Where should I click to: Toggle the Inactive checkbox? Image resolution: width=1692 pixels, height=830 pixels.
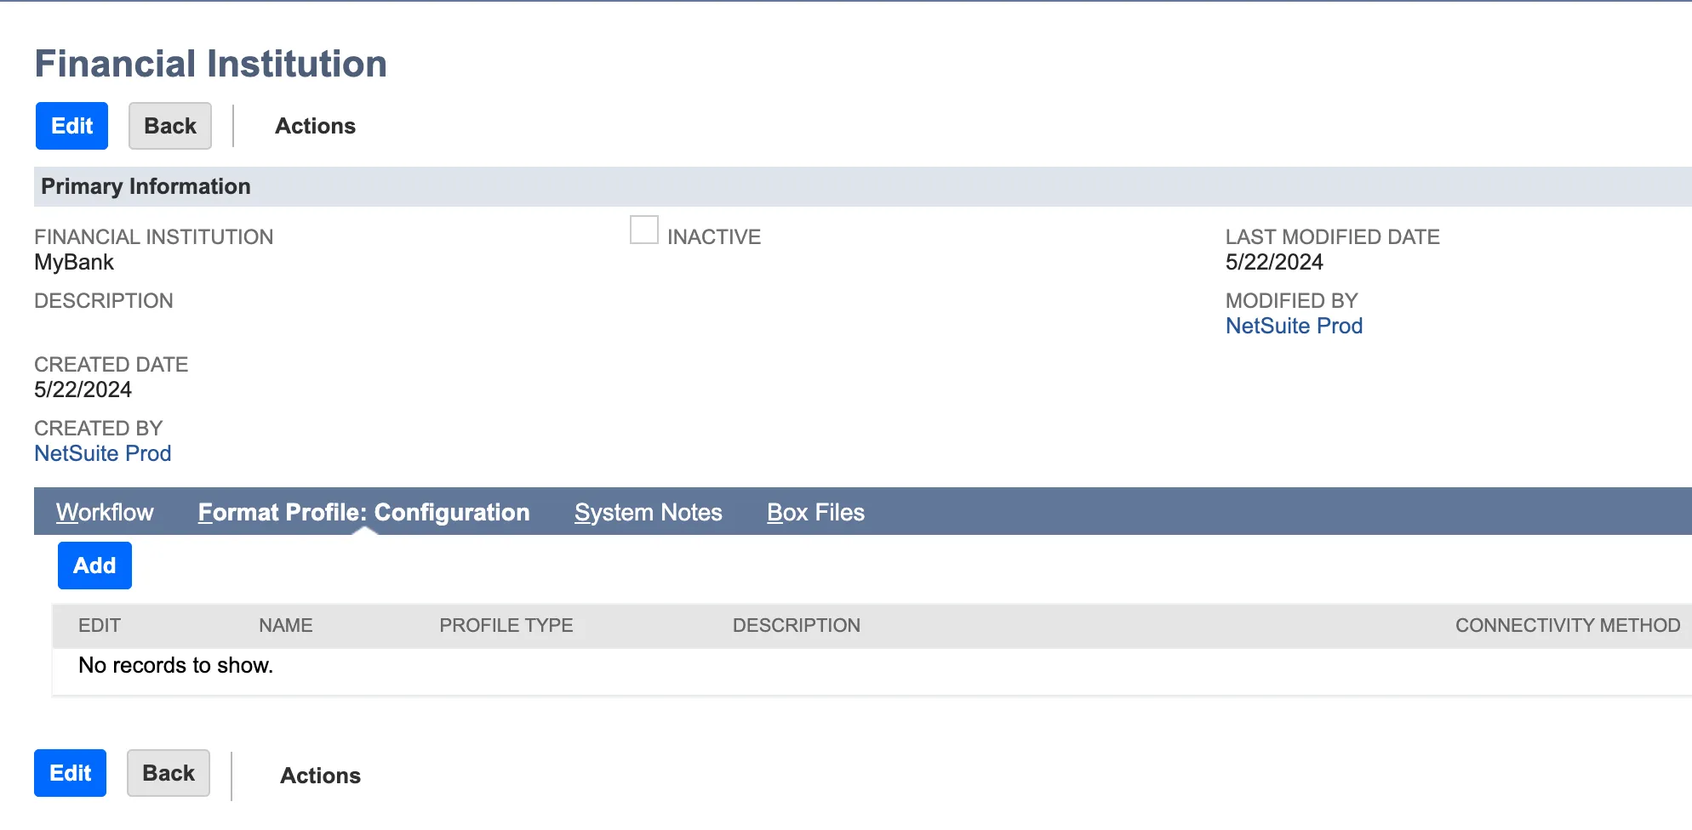point(643,230)
